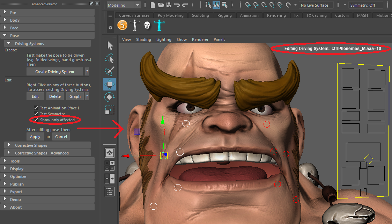The width and height of the screenshot is (392, 224).
Task: Open the Shading viewport menu
Action: [143, 39]
